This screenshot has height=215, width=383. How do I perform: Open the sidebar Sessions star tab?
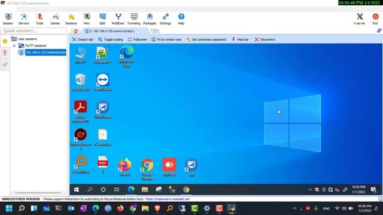(5, 41)
